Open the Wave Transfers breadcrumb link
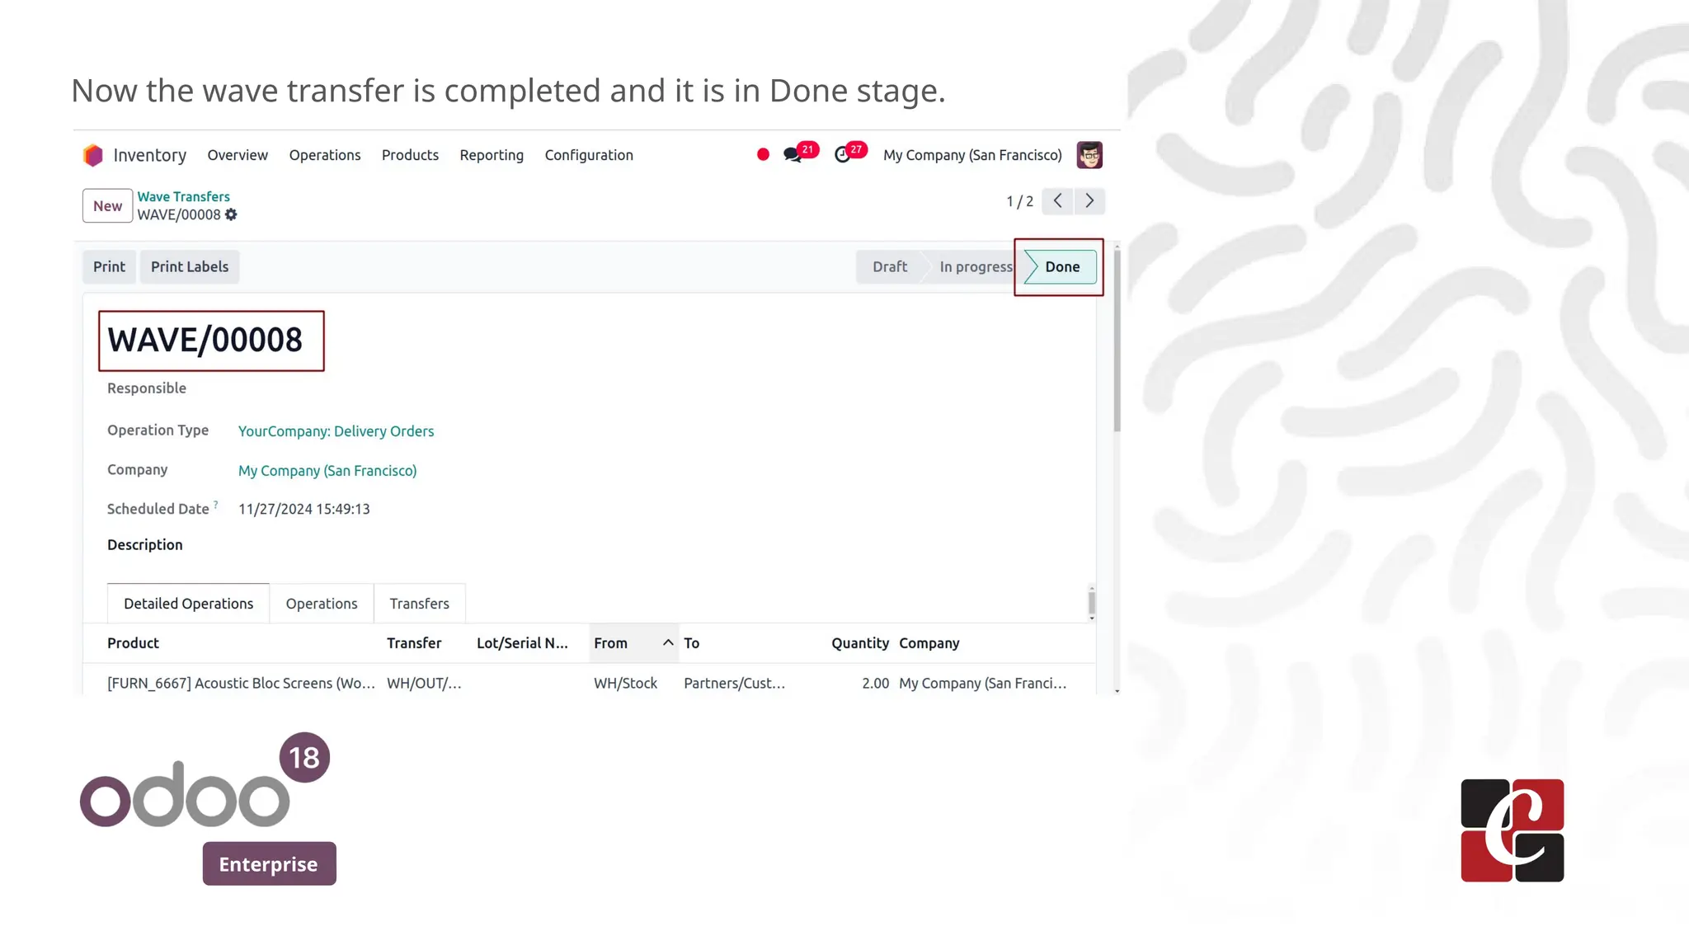Screen dimensions: 1689x950 click(183, 197)
